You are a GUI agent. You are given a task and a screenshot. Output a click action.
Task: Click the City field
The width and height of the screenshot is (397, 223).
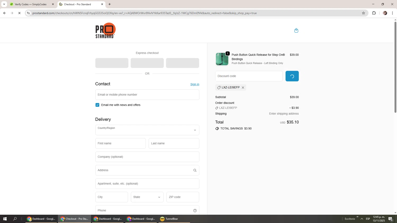pyautogui.click(x=111, y=197)
